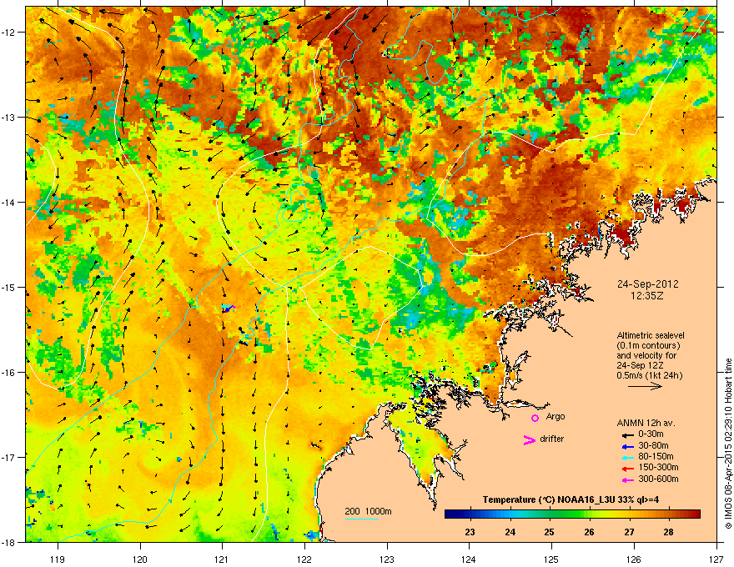Click the latitude axis label -16
734x567 pixels.
coord(9,373)
